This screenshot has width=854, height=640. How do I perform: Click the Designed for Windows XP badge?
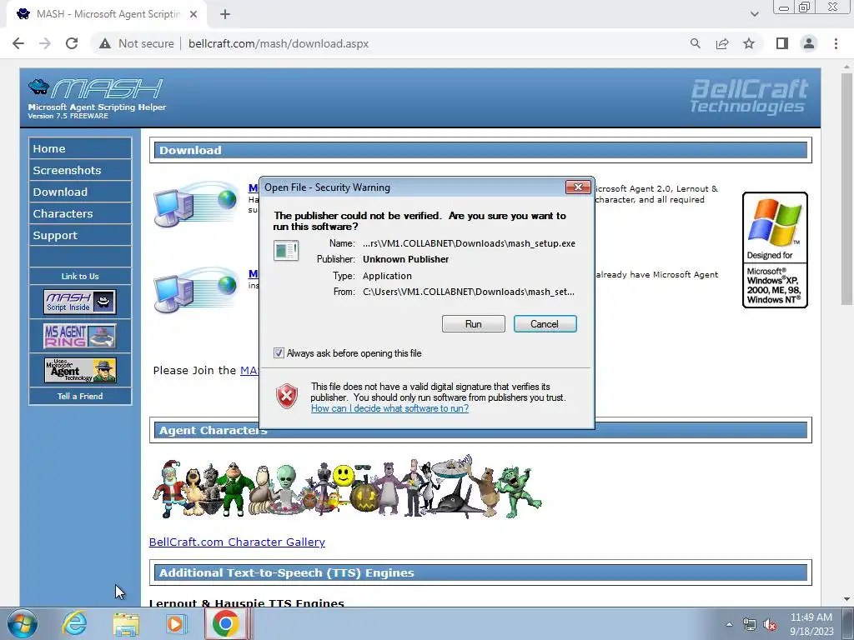coord(775,250)
